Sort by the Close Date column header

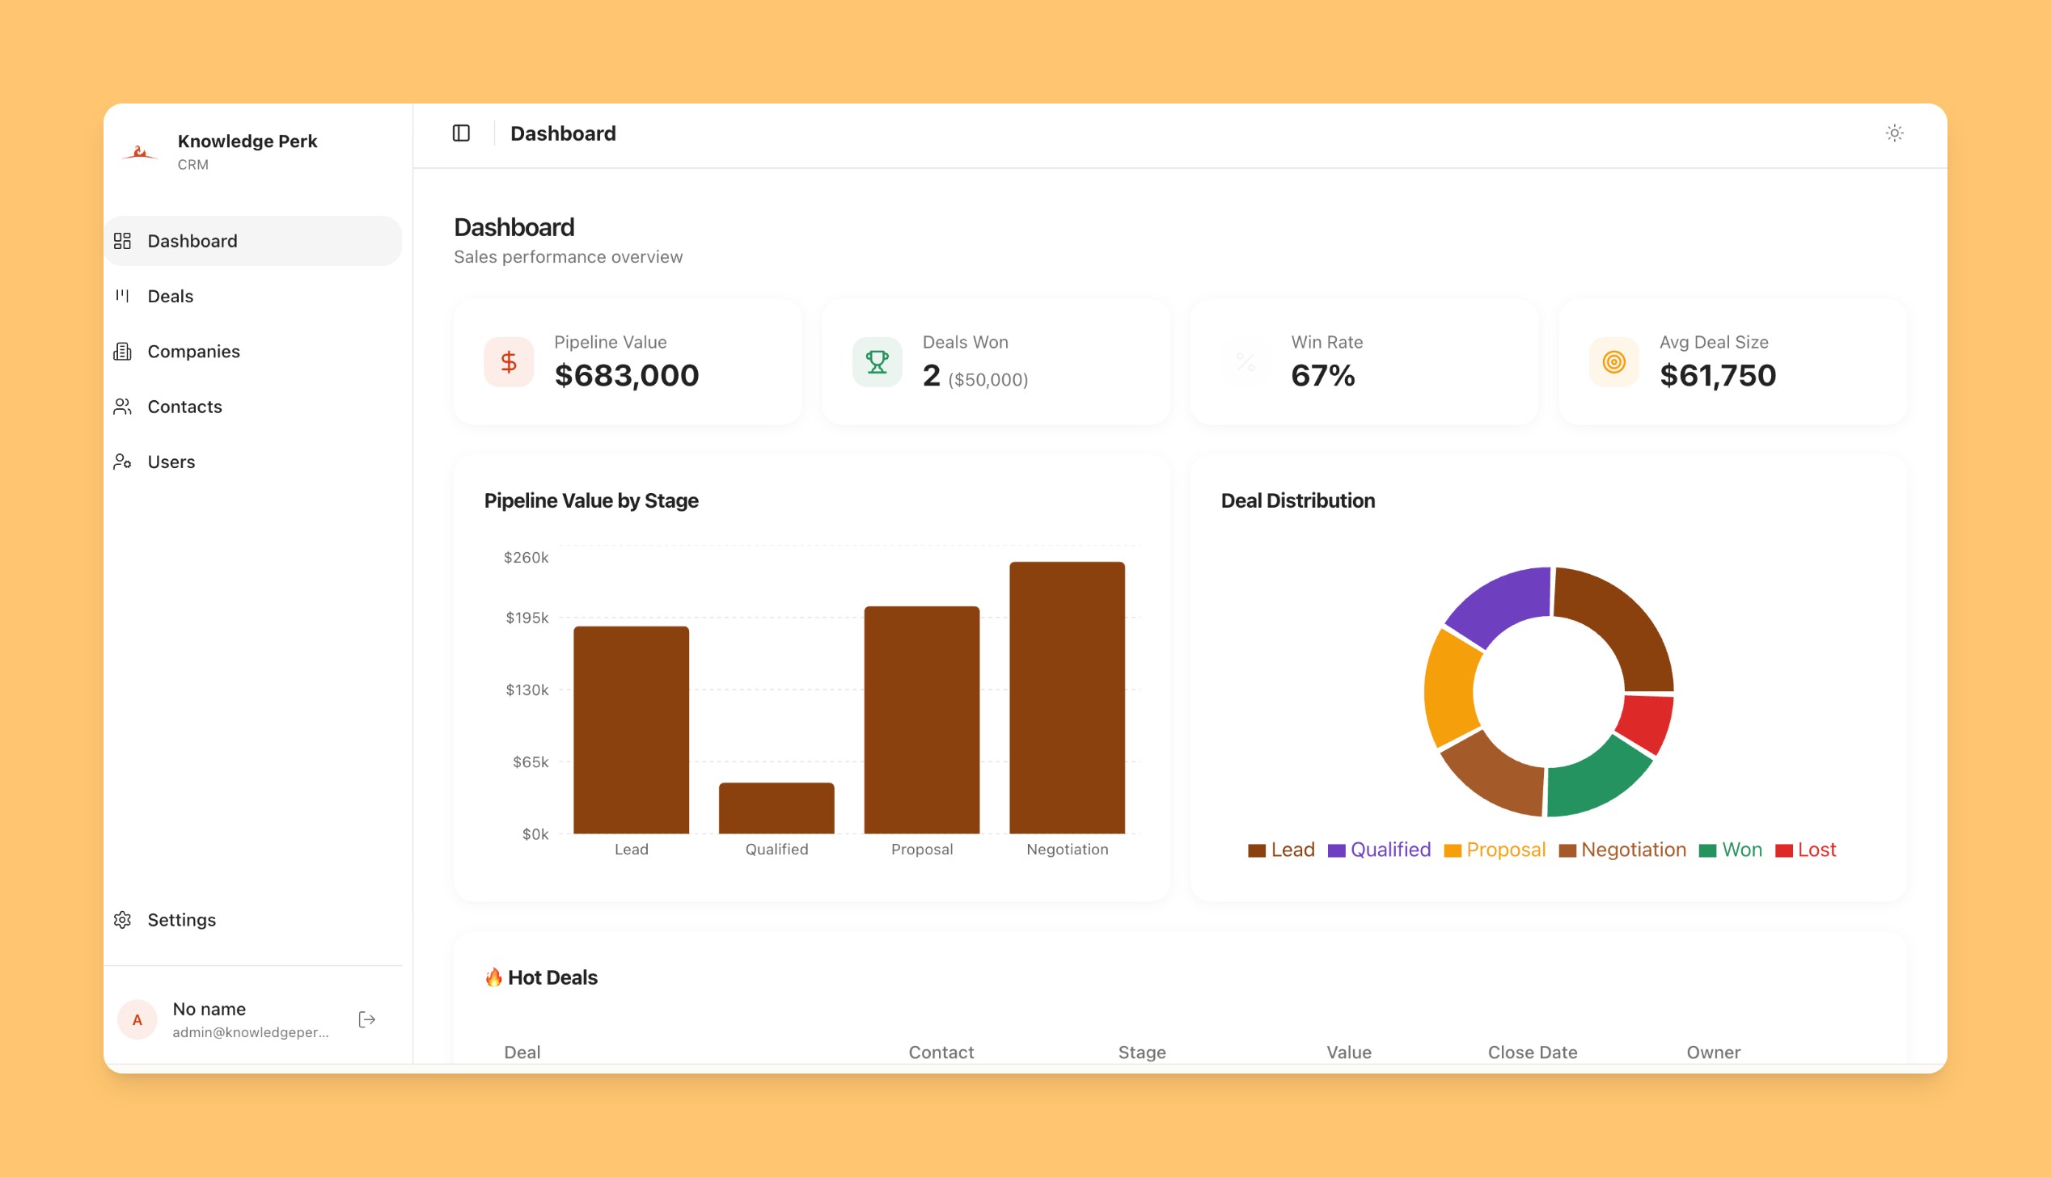pyautogui.click(x=1532, y=1053)
